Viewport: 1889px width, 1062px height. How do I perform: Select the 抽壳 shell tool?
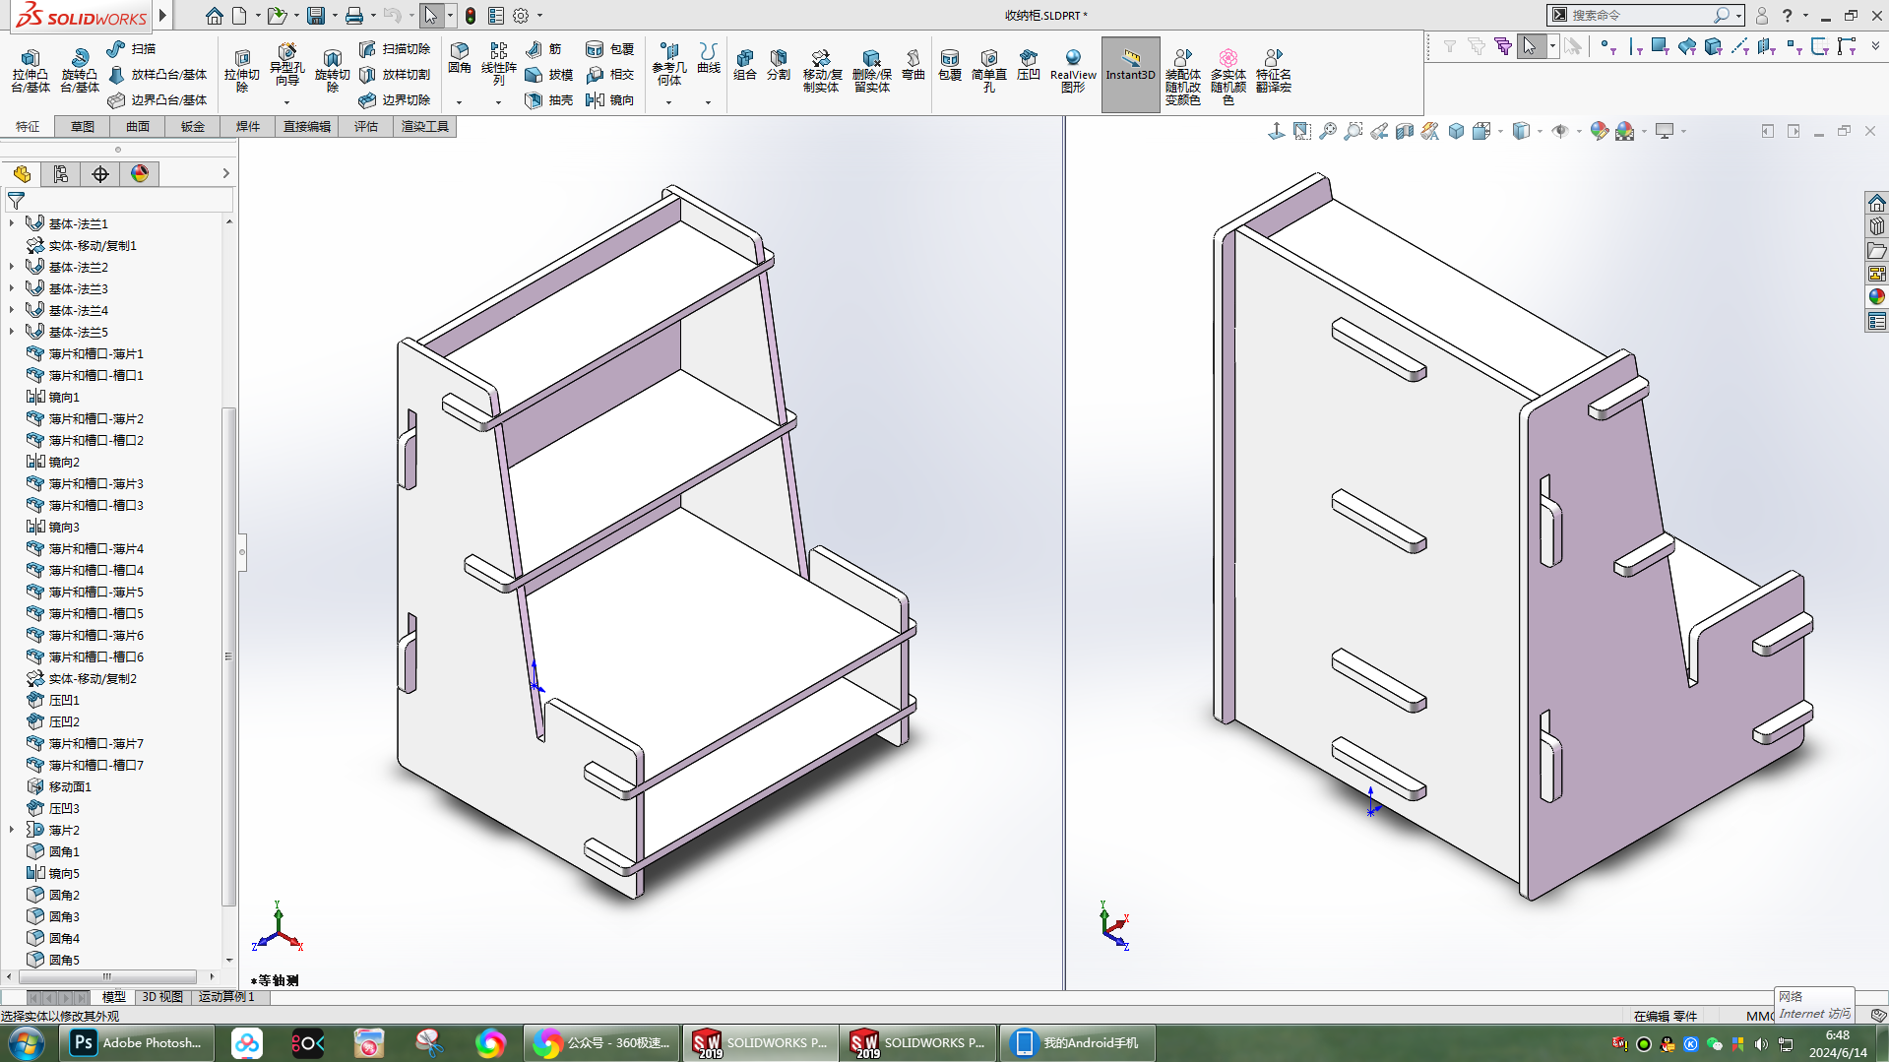click(549, 99)
